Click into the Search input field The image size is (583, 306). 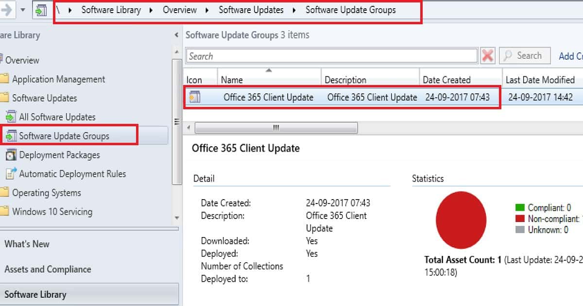click(332, 56)
